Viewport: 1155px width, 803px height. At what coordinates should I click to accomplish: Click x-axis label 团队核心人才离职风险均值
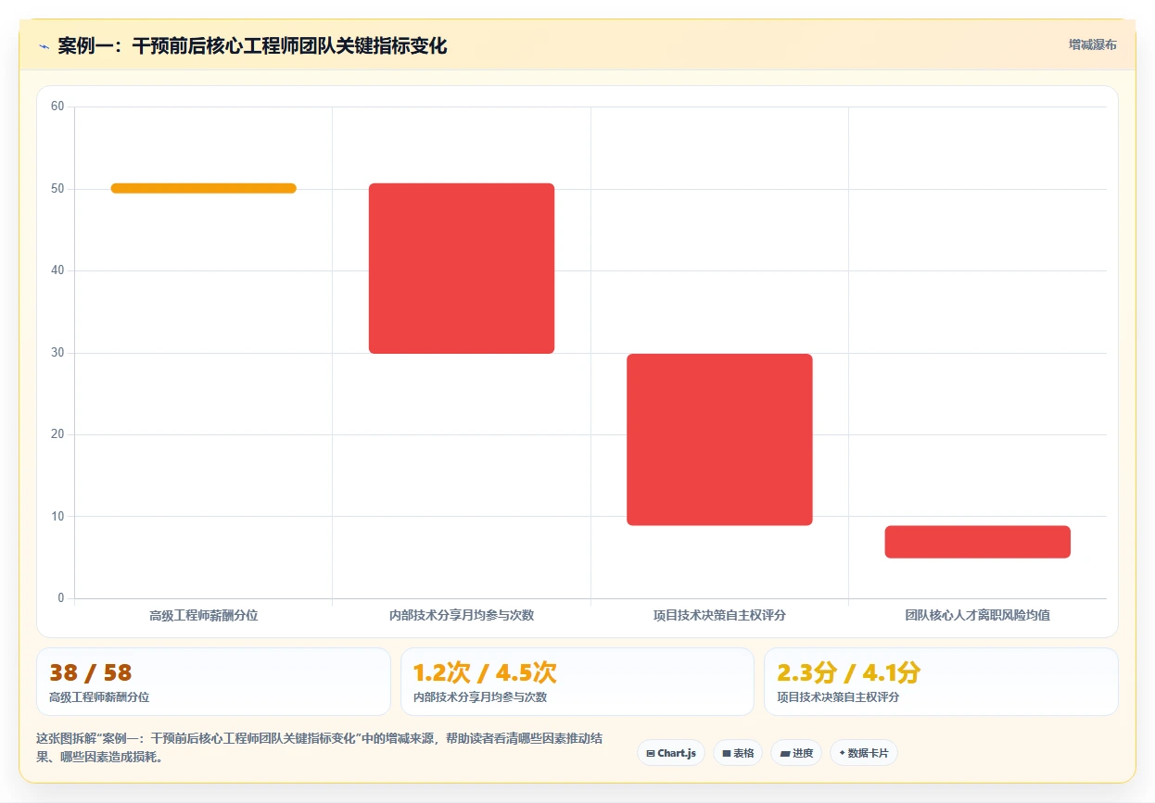click(978, 615)
